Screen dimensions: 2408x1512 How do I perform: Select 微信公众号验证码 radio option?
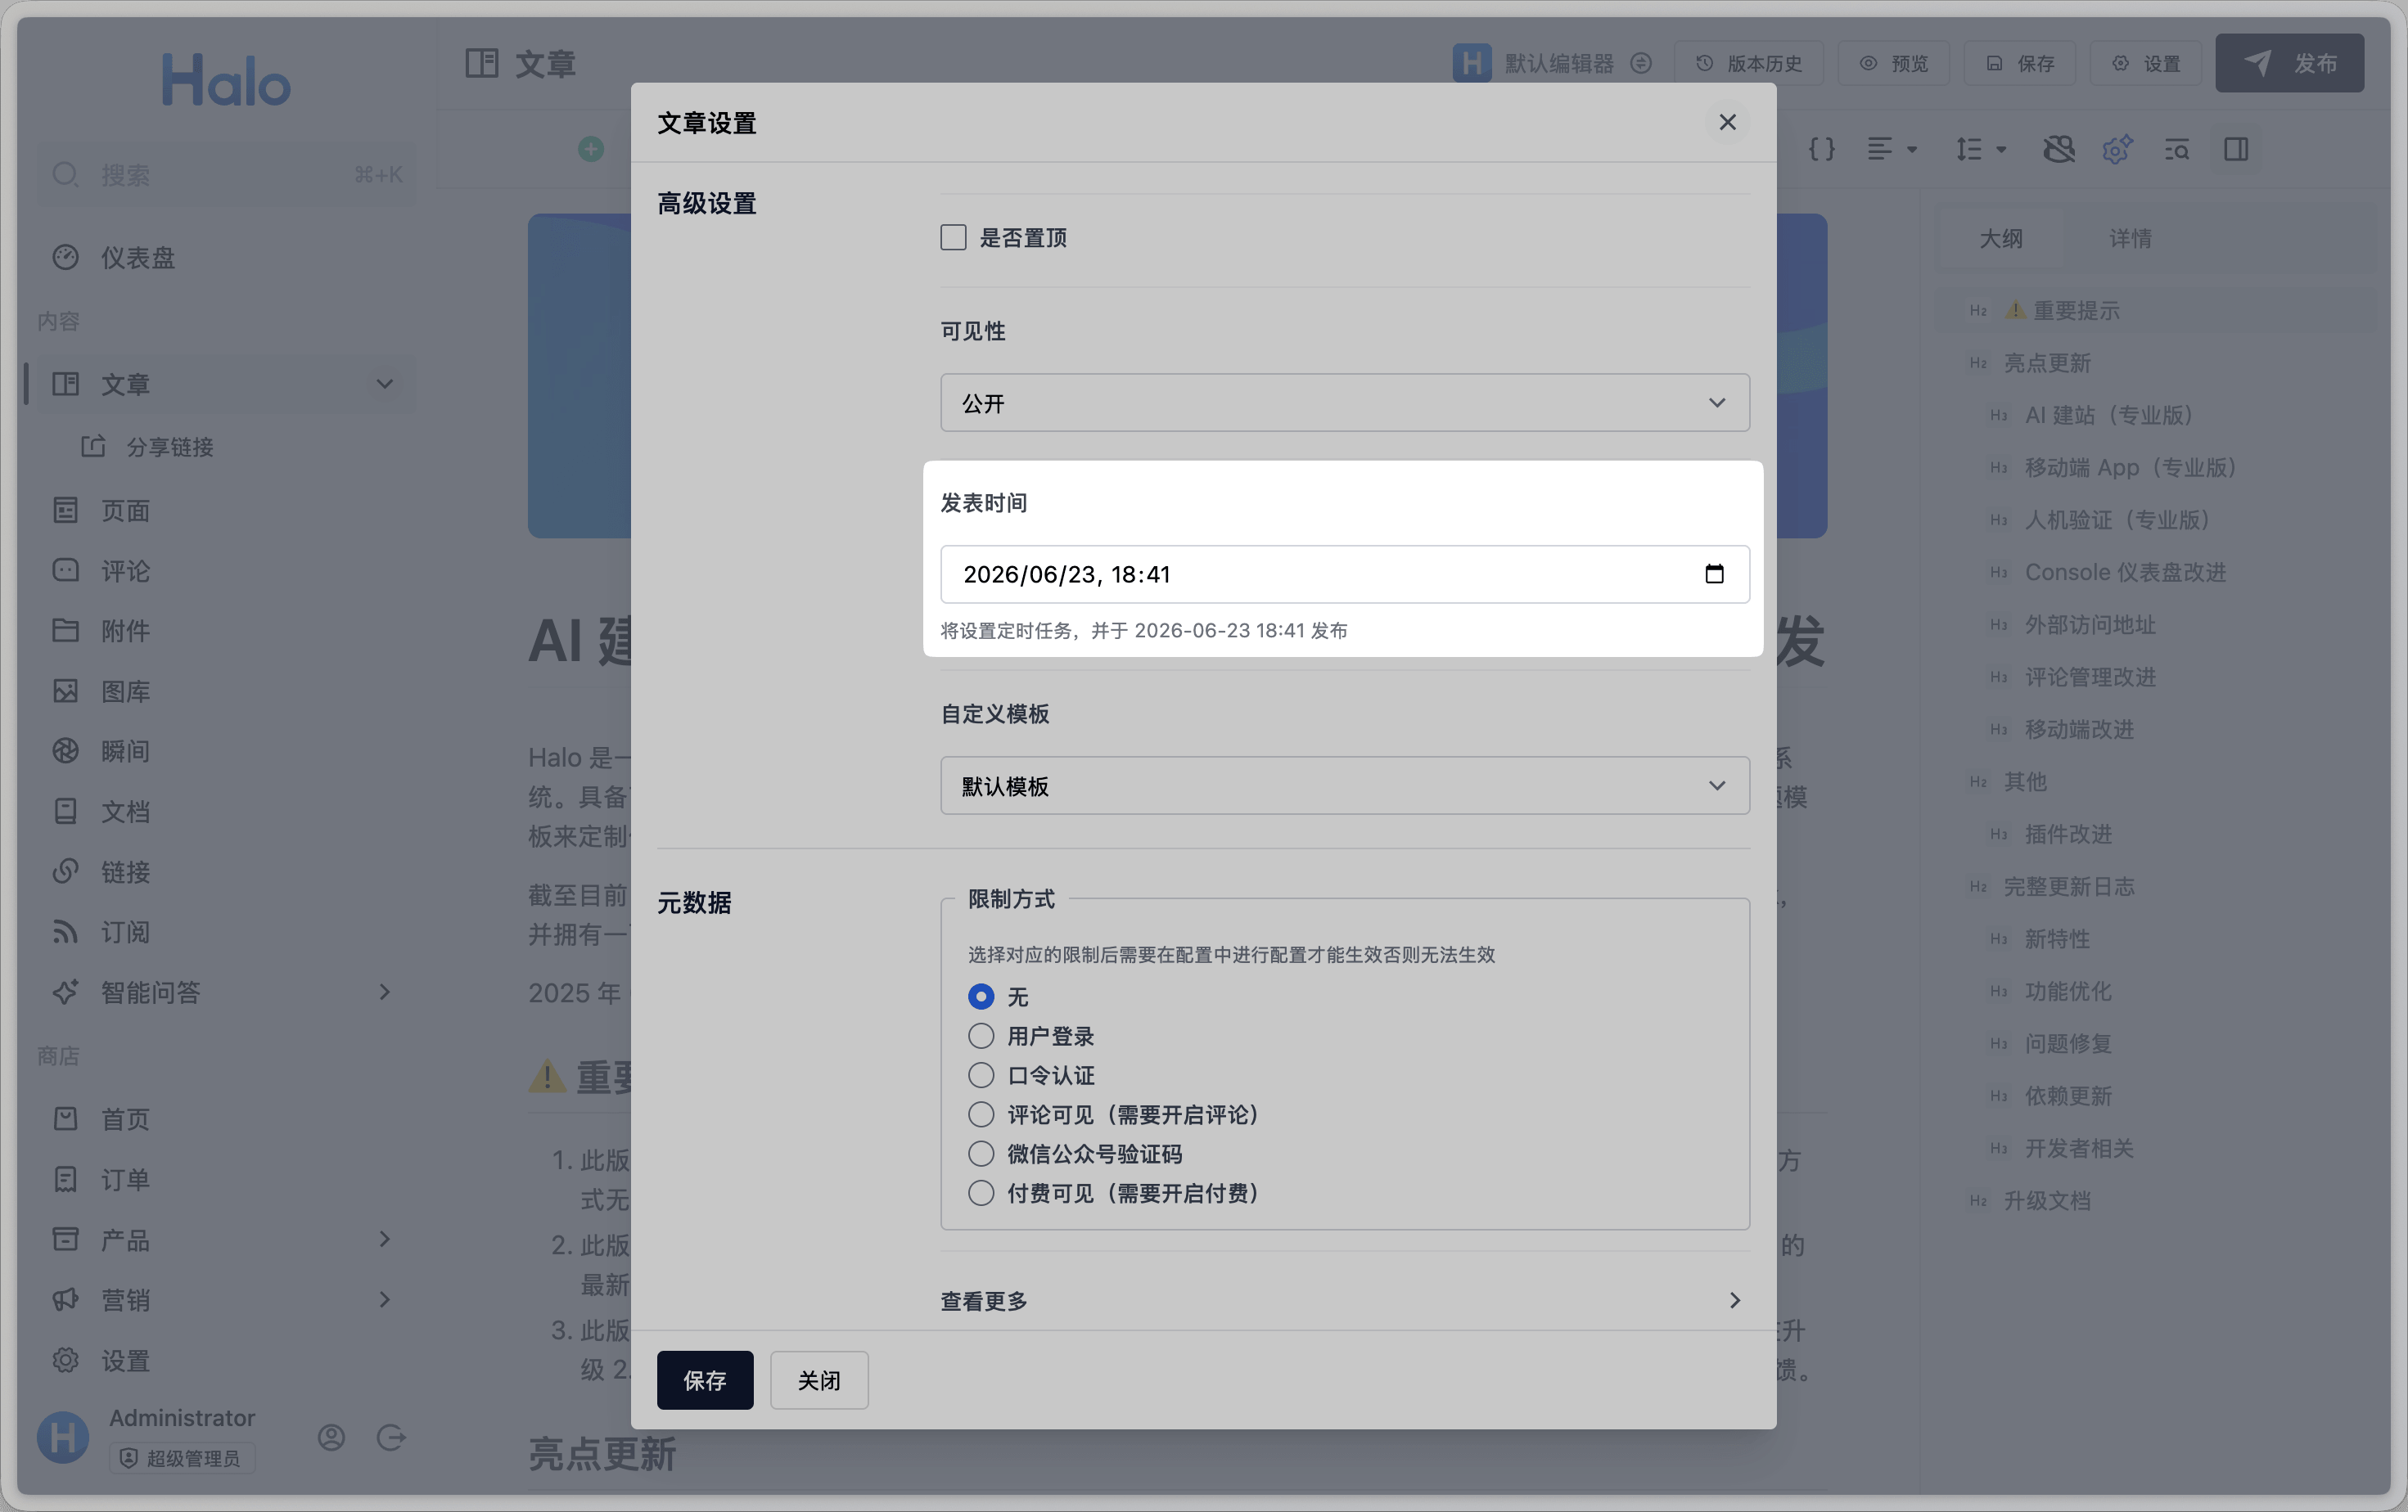tap(981, 1154)
